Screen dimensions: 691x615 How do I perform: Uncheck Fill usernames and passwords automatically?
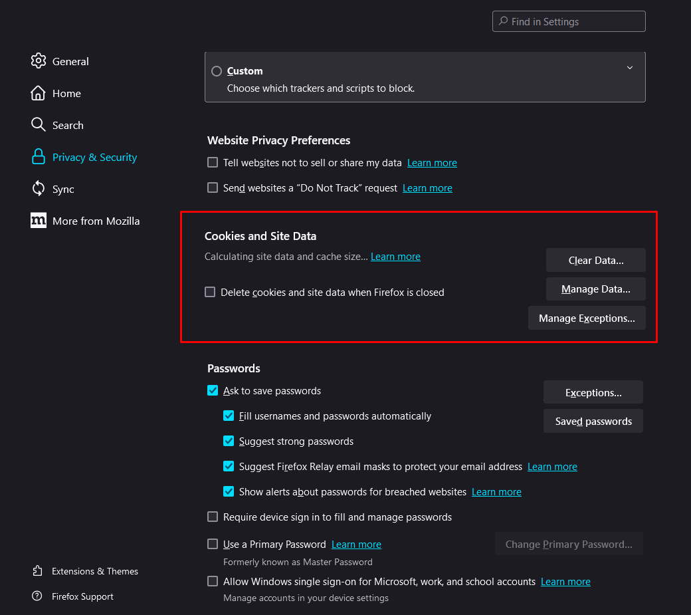(229, 416)
